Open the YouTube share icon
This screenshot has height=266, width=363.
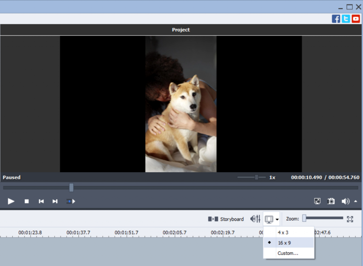tap(356, 19)
